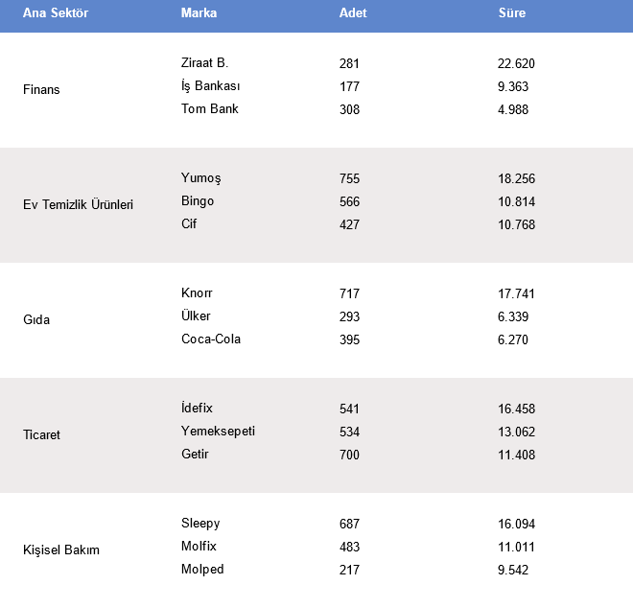Viewport: 633px width, 608px height.
Task: Click the Süre column header
Action: (x=512, y=13)
